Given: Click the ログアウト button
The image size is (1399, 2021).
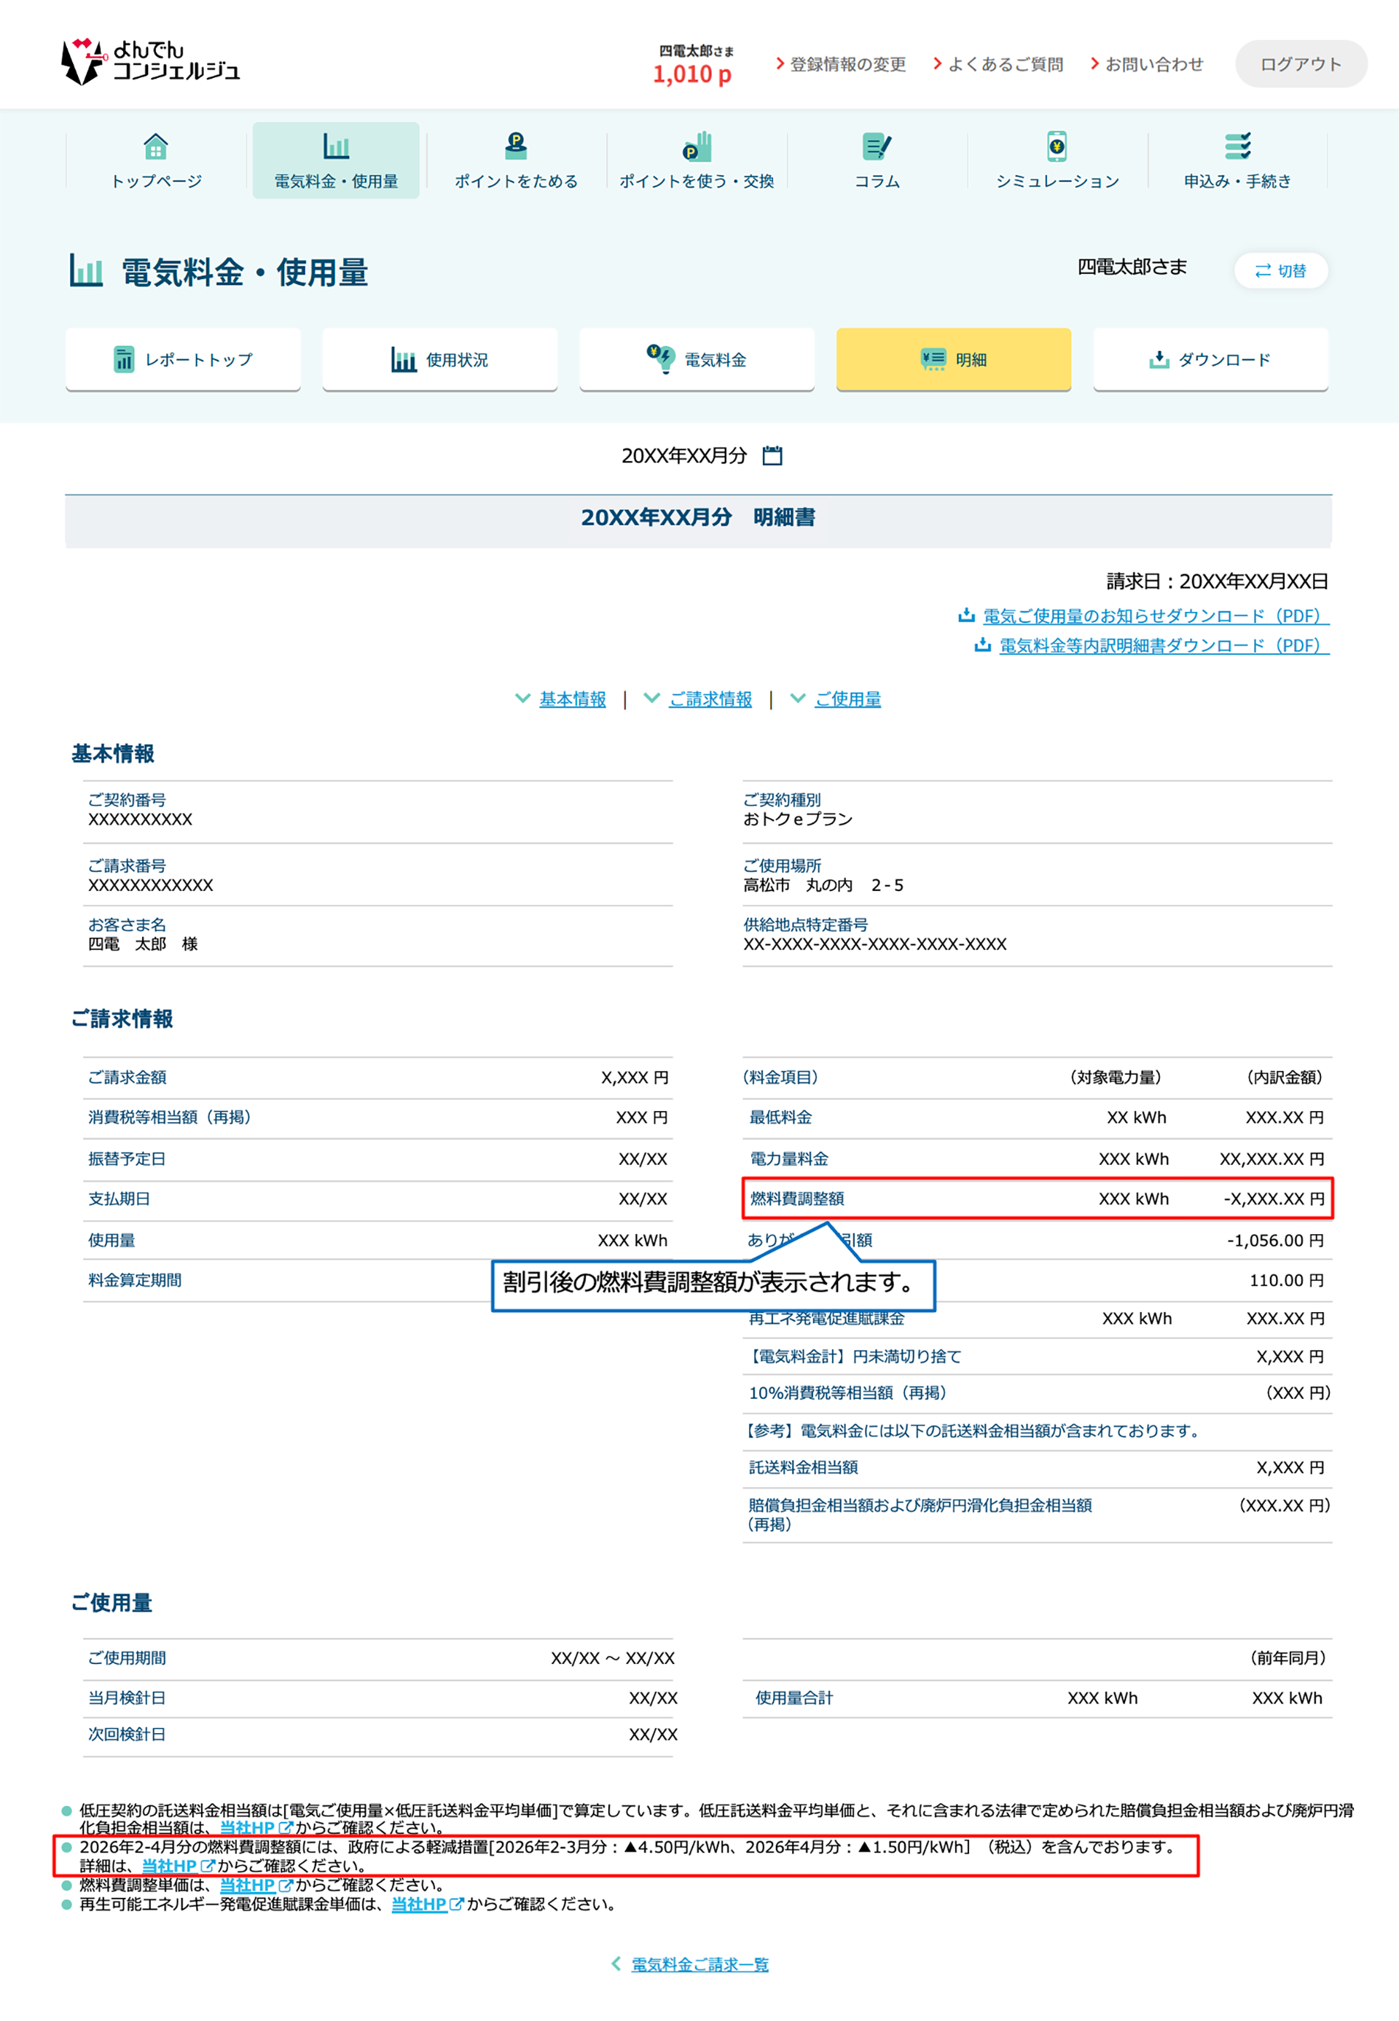Looking at the screenshot, I should [x=1300, y=64].
